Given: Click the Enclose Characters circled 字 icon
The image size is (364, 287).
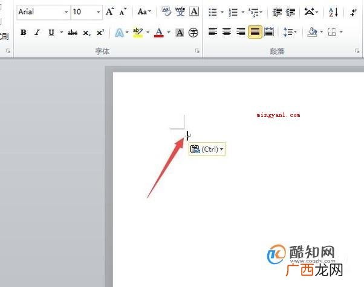Looking at the screenshot, I should 193,33.
